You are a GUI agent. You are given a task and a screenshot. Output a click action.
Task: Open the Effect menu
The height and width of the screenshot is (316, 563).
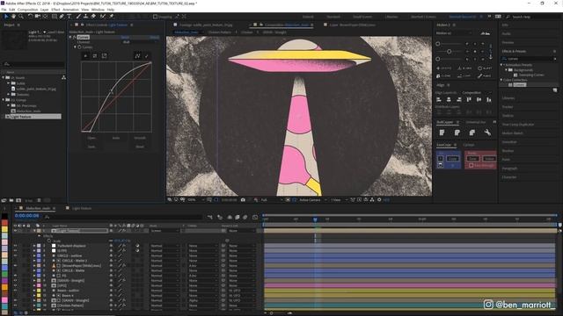[55, 10]
